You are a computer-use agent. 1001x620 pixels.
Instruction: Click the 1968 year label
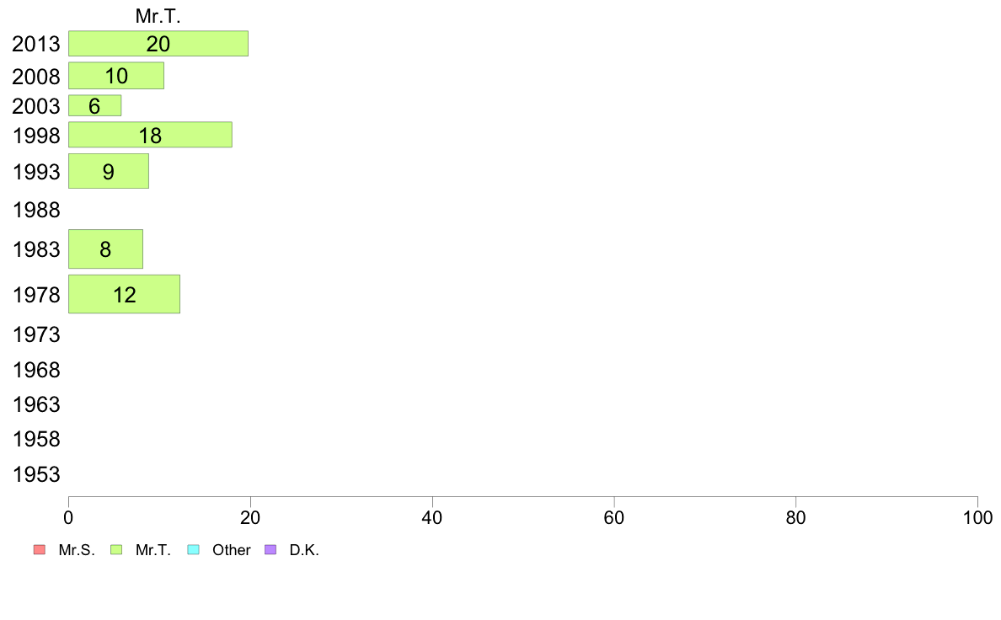[36, 370]
